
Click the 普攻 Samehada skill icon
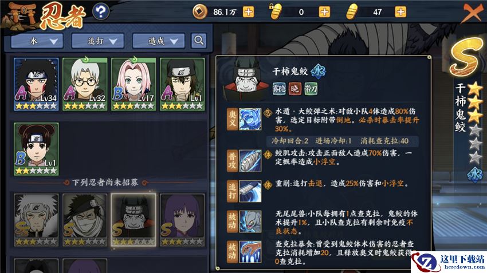(250, 160)
